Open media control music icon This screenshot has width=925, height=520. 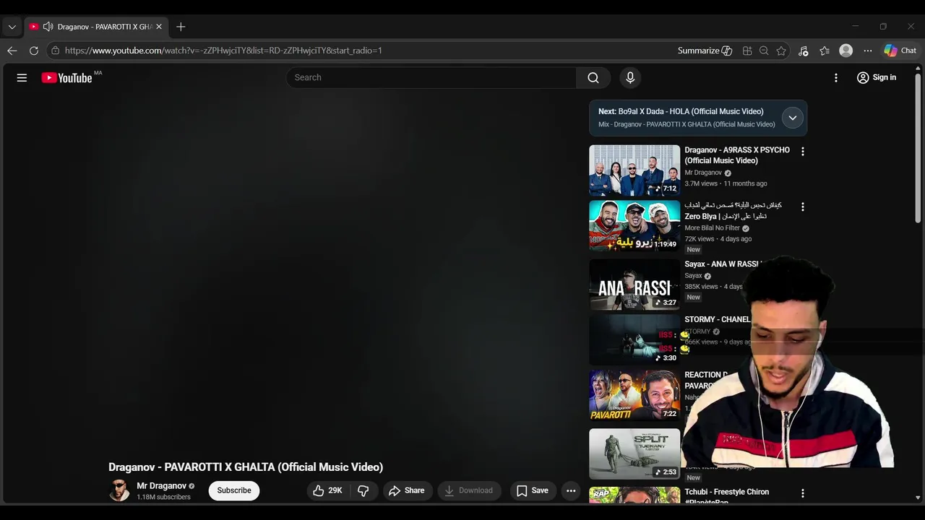803,51
